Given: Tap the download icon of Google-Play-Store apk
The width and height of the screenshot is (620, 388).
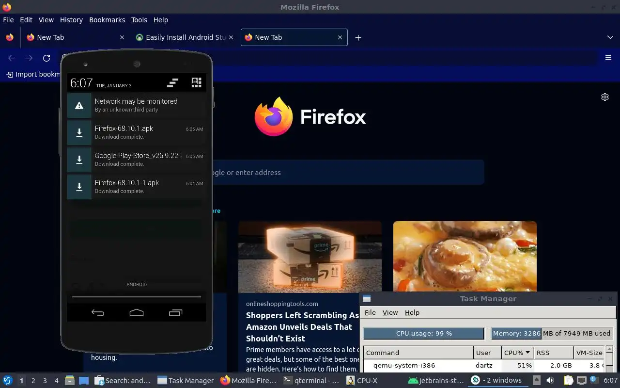Looking at the screenshot, I should 79,160.
